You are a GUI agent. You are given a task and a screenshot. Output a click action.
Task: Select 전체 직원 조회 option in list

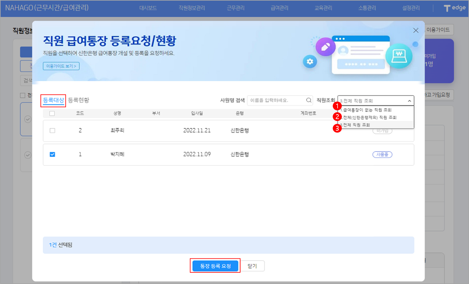pyautogui.click(x=376, y=125)
